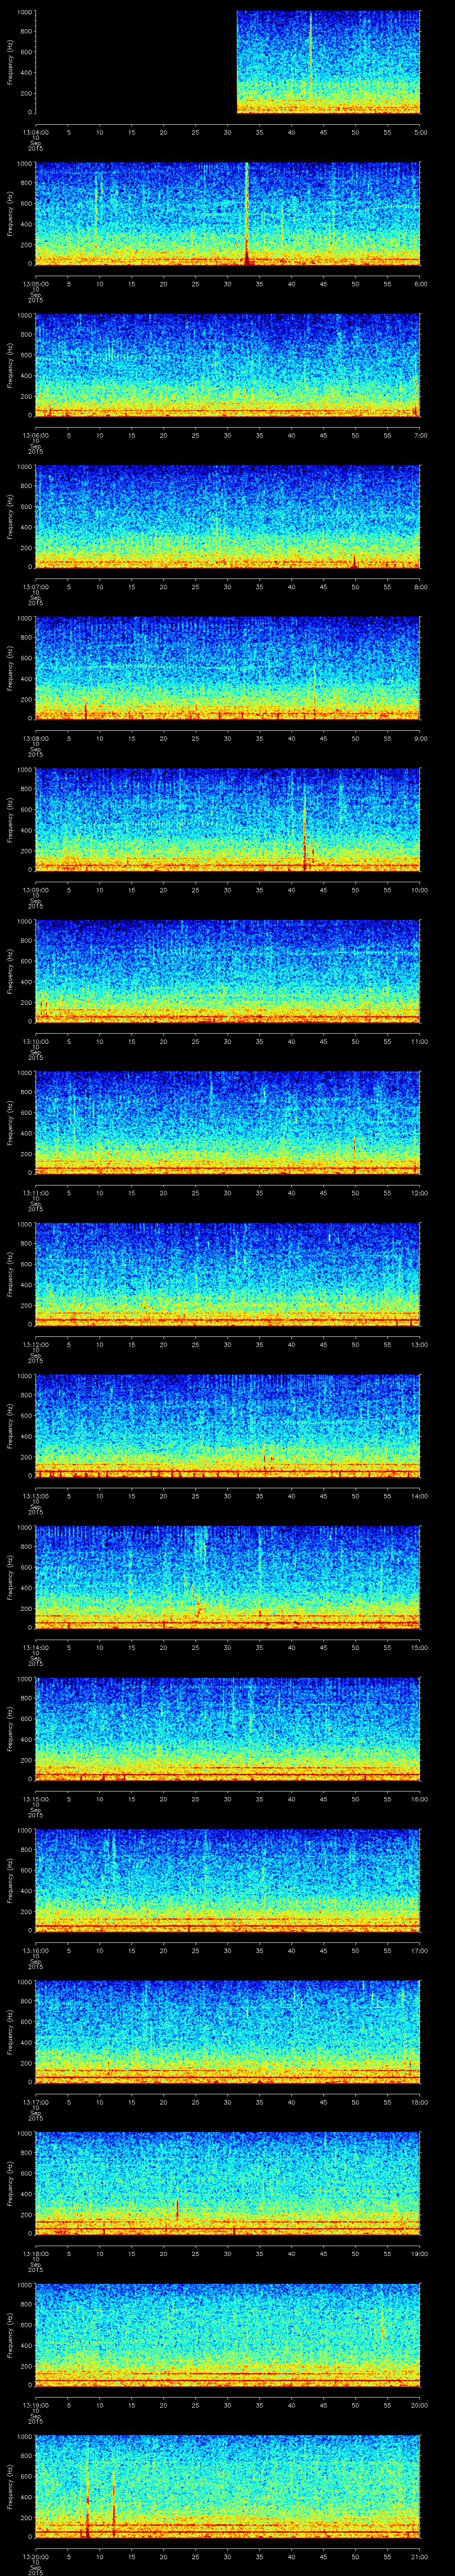This screenshot has width=455, height=2576.
Task: Select the spectrogram starting at 13:04:00
Action: coord(228,62)
